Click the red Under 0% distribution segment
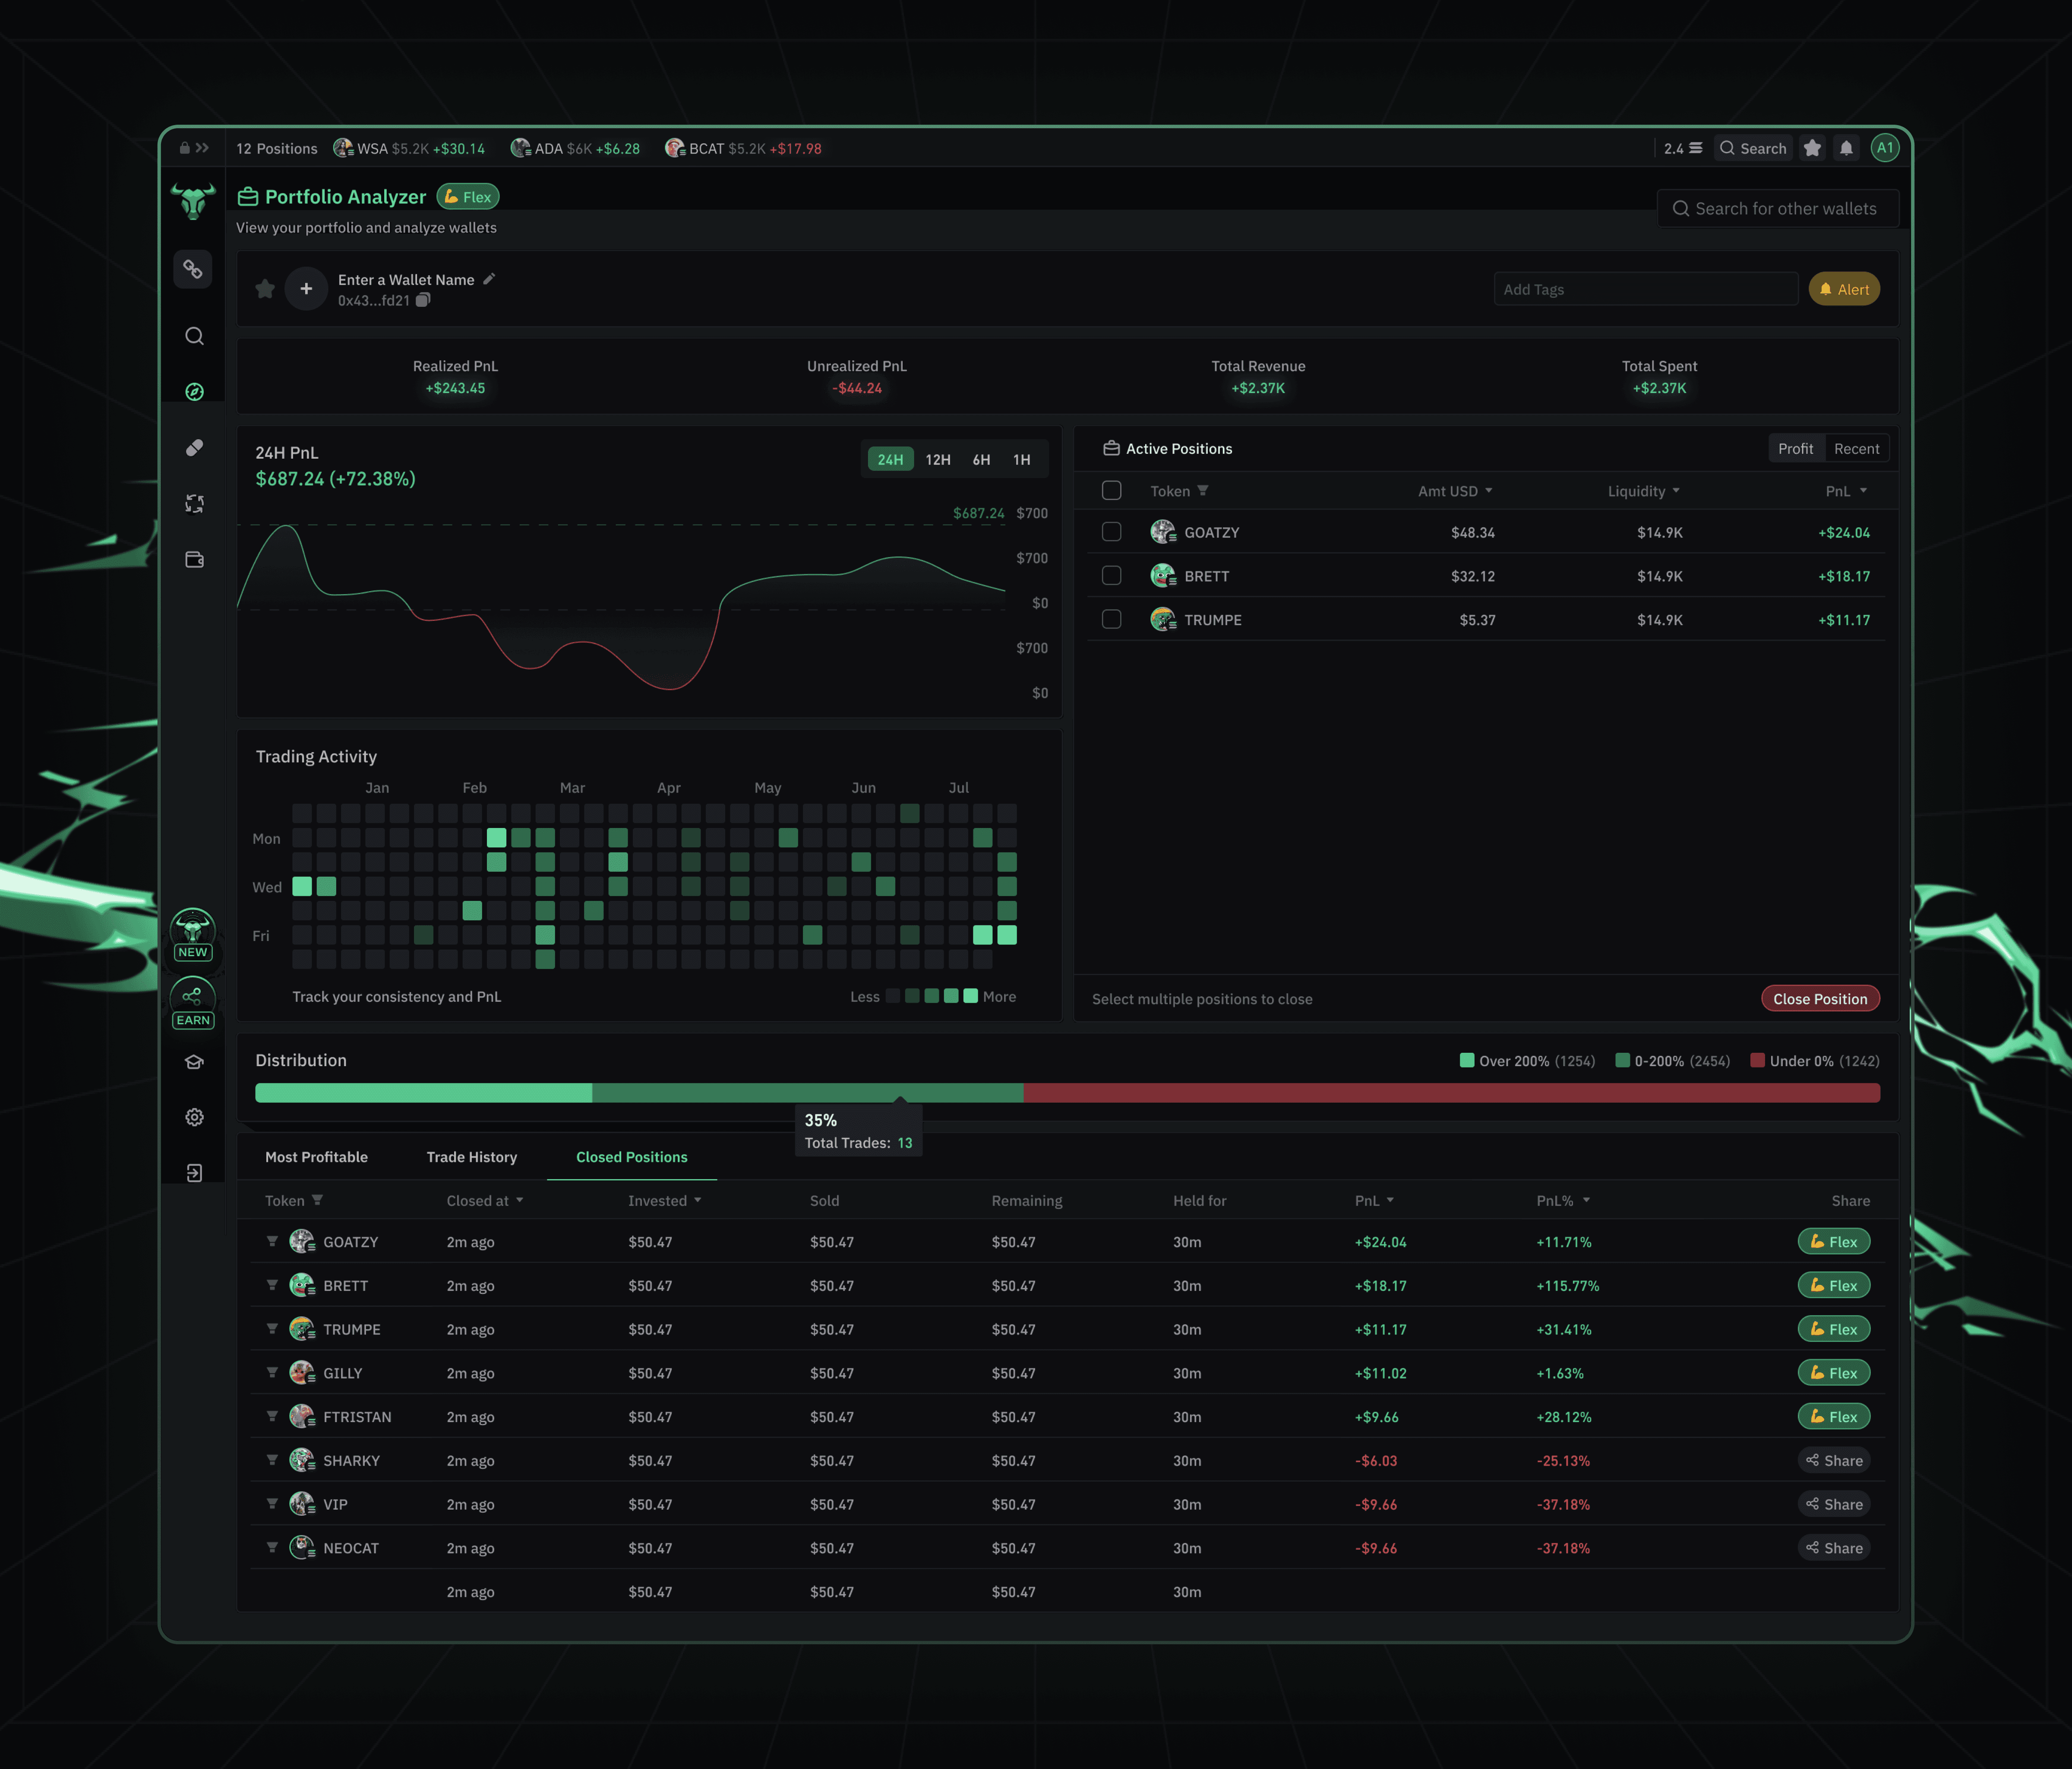Screen dimensions: 2072x1769 pos(1450,1092)
